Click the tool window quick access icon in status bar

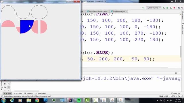tap(2, 96)
